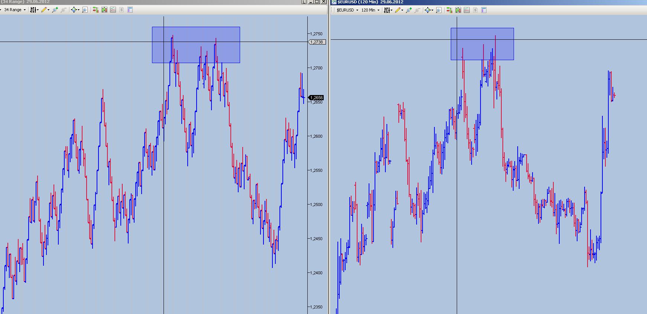The image size is (647, 314).
Task: Click zoom-in magnifier with plus in 120 Min window
Action: [x=409, y=10]
